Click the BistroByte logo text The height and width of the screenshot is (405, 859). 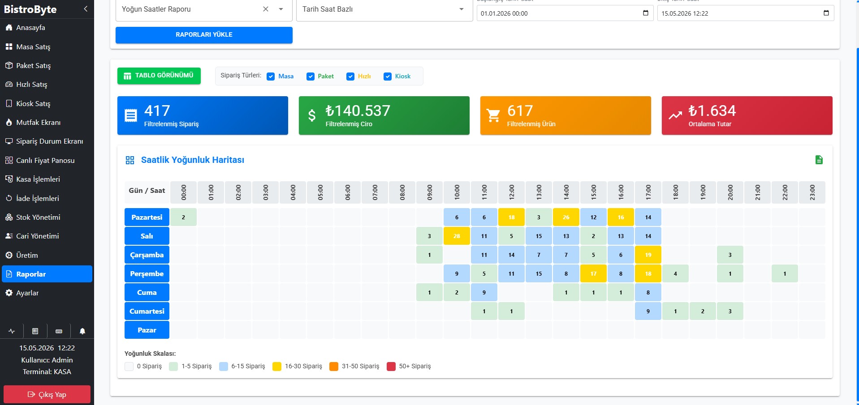click(x=30, y=9)
